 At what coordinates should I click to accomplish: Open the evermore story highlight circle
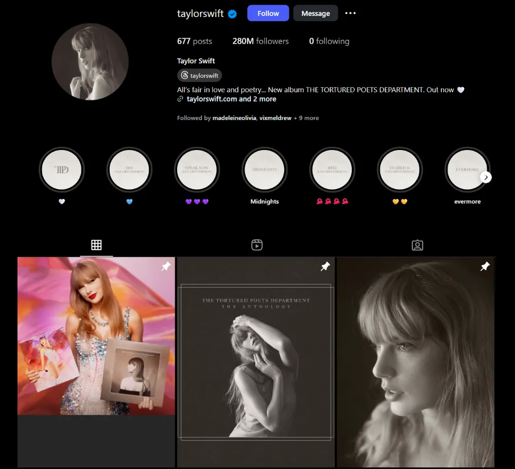coord(468,170)
